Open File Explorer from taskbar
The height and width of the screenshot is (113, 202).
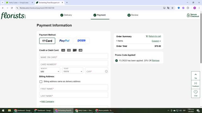[9, 110]
